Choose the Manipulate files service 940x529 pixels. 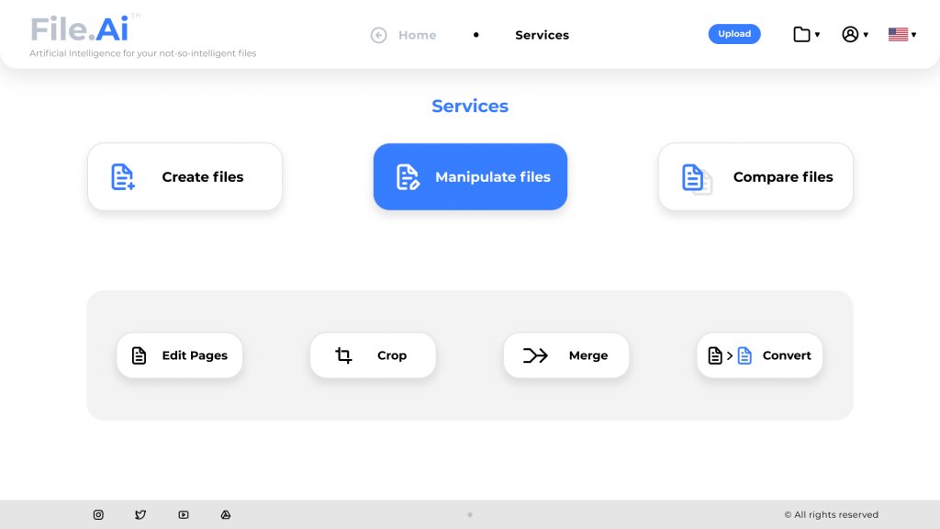coord(470,177)
